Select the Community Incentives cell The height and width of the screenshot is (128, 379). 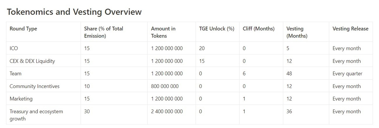pos(34,86)
